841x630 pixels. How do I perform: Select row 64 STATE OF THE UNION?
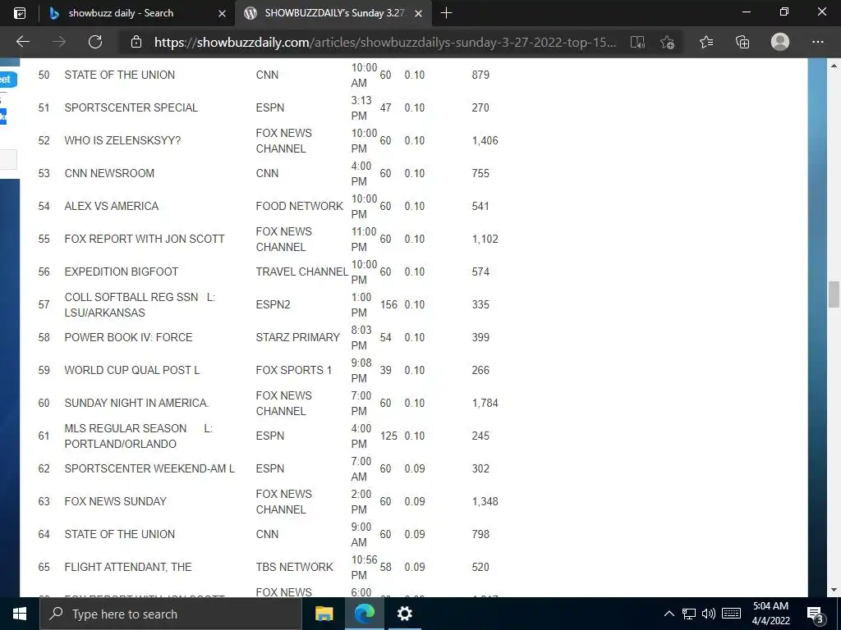click(120, 534)
